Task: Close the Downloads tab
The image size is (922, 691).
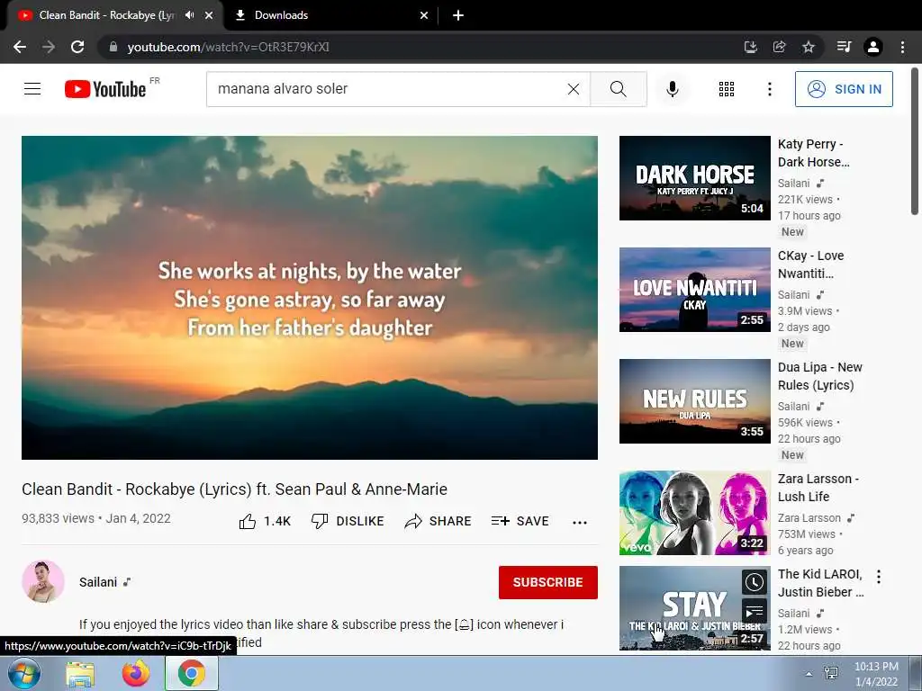Action: [x=424, y=15]
